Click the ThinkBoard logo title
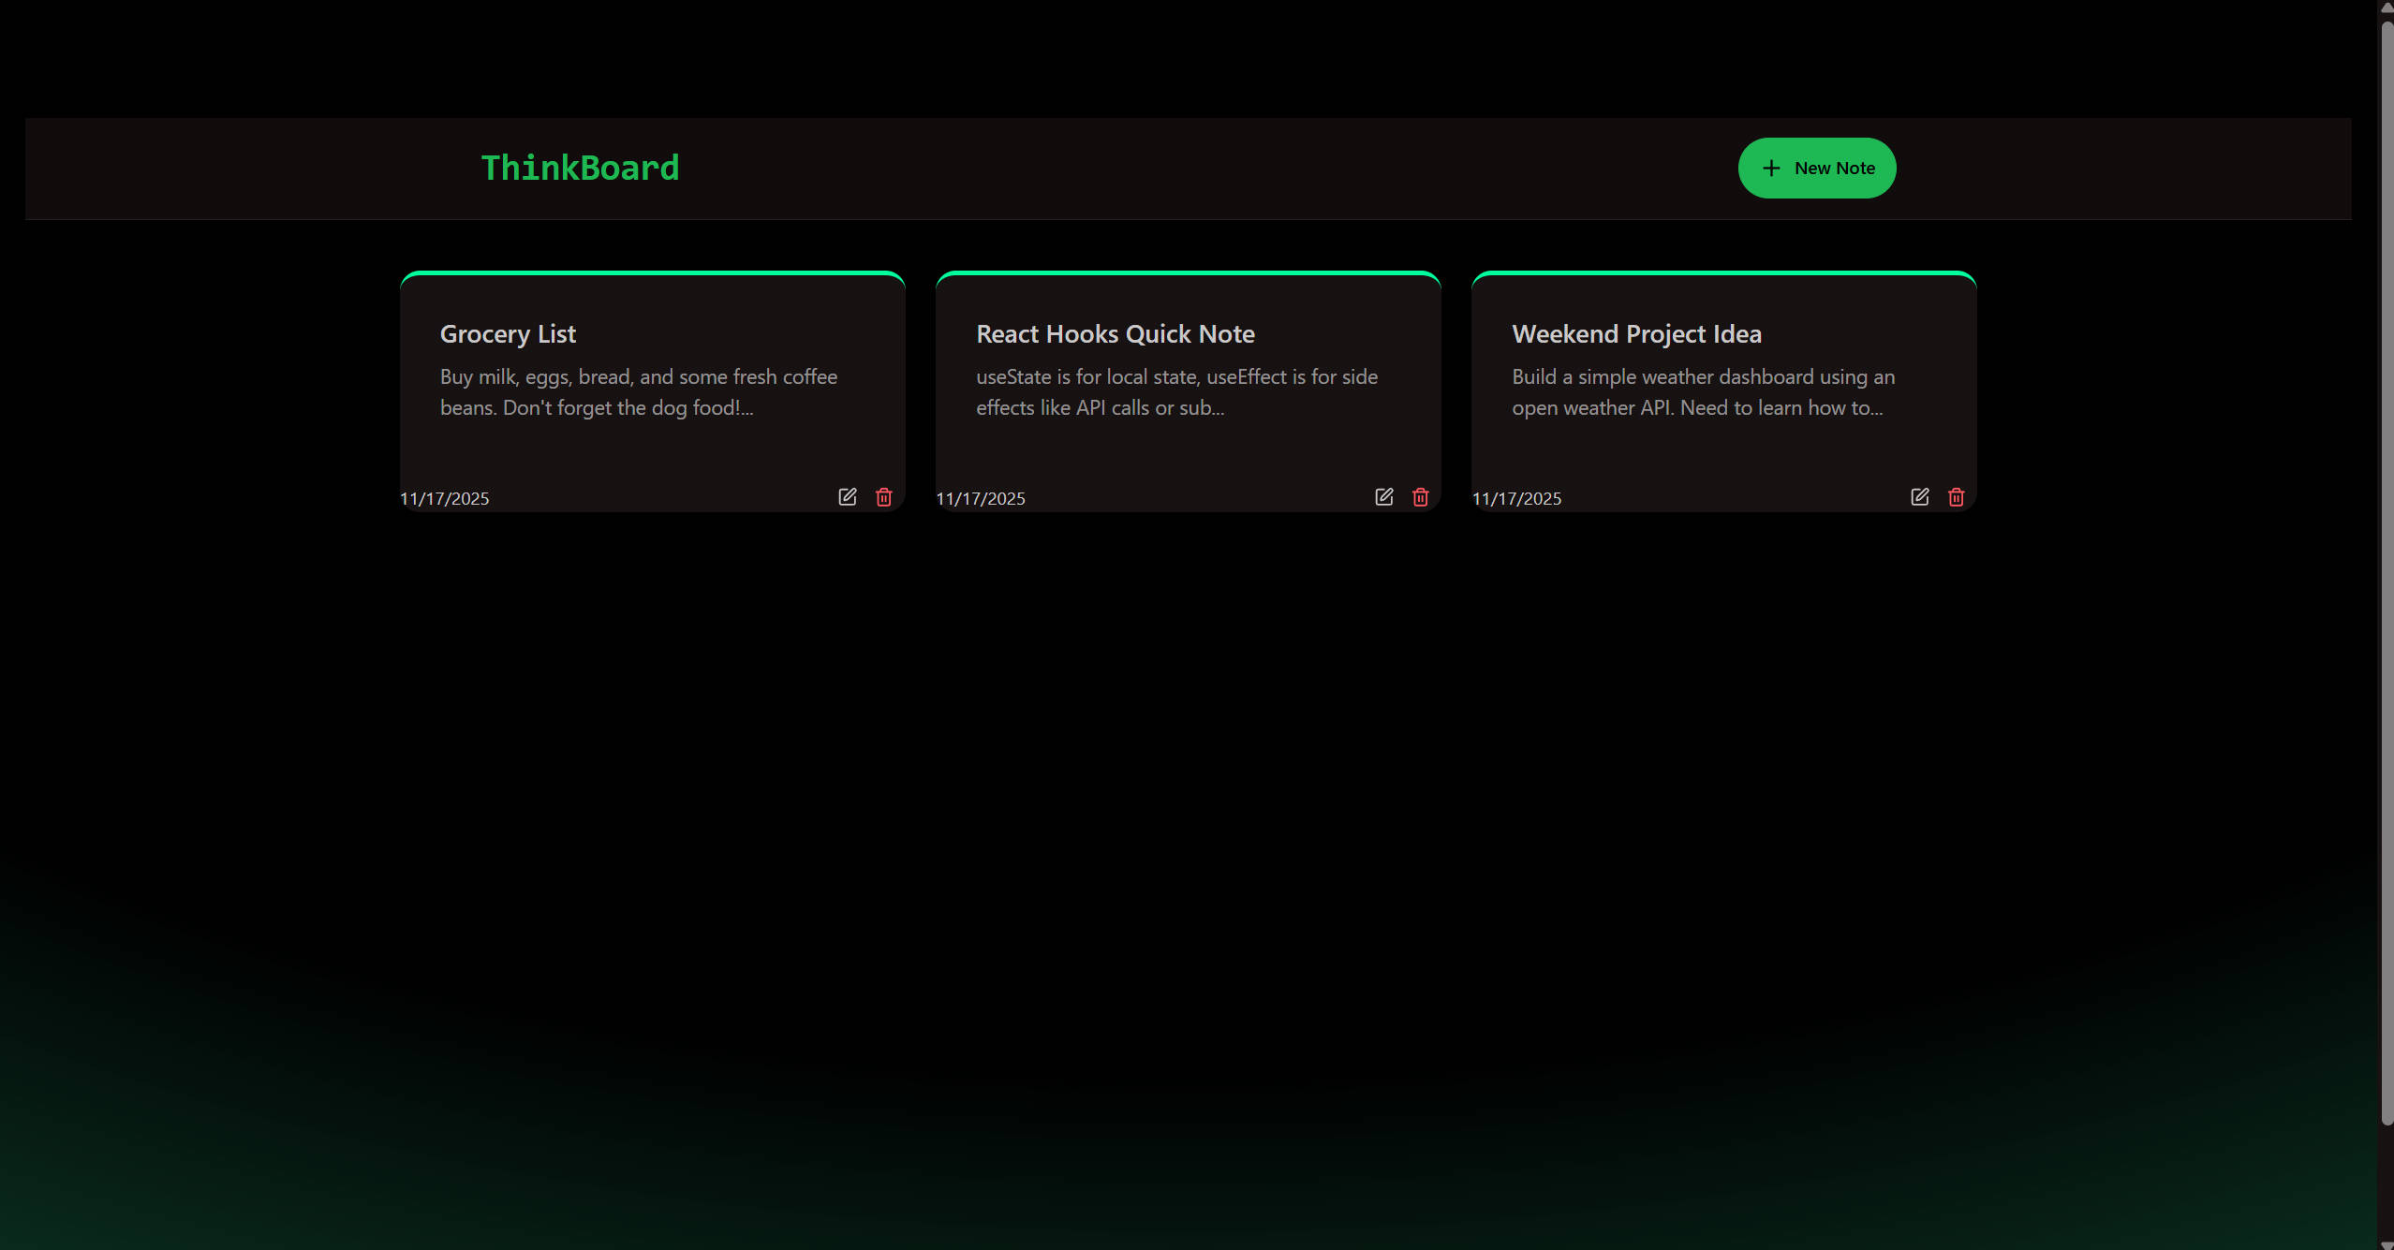 pyautogui.click(x=580, y=169)
